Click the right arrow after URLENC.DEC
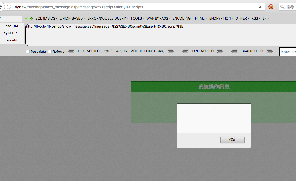This screenshot has width=296, height=181. coord(220,52)
